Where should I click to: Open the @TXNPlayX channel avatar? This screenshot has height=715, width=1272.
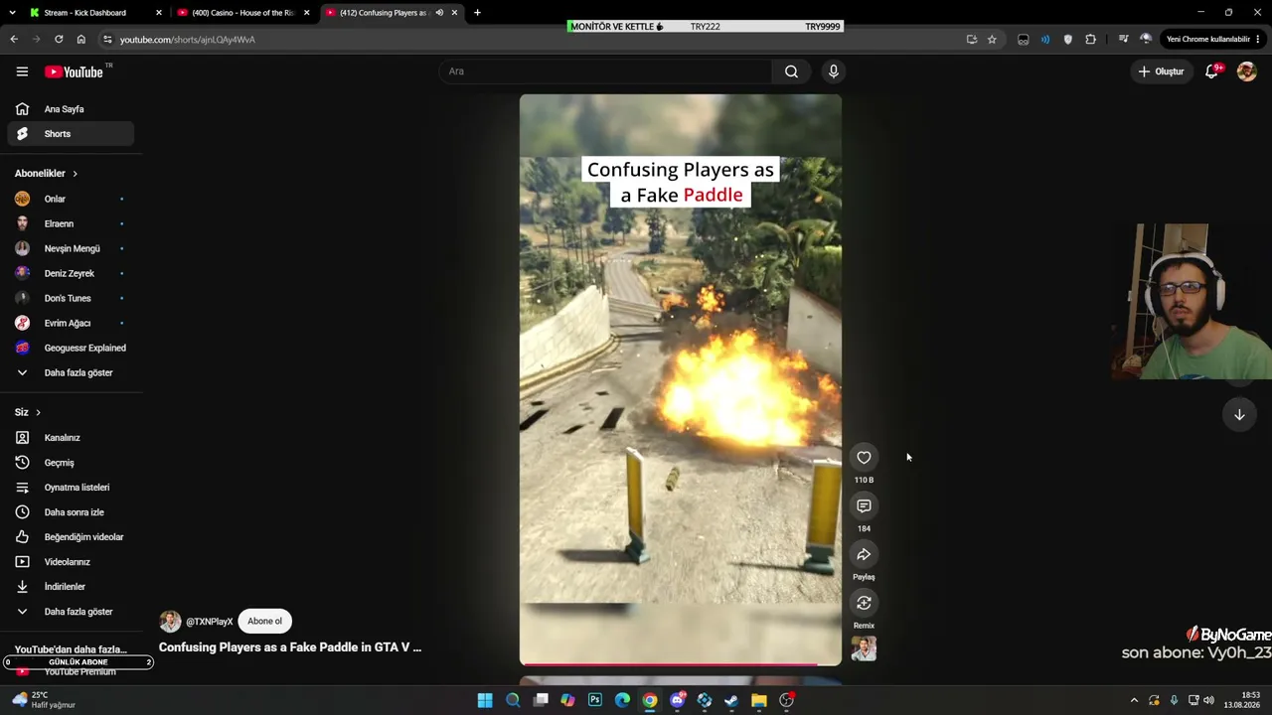(x=170, y=622)
